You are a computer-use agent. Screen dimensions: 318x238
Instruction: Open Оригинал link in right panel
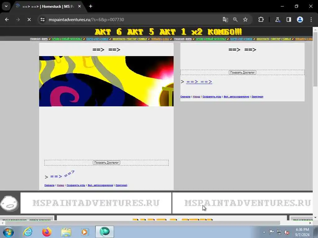click(x=257, y=97)
